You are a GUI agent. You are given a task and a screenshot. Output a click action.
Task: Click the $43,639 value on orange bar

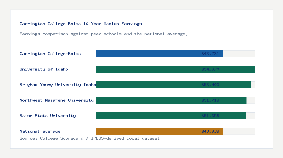(210, 131)
